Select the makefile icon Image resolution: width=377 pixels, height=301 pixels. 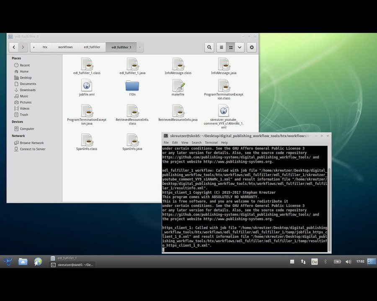pos(178,86)
